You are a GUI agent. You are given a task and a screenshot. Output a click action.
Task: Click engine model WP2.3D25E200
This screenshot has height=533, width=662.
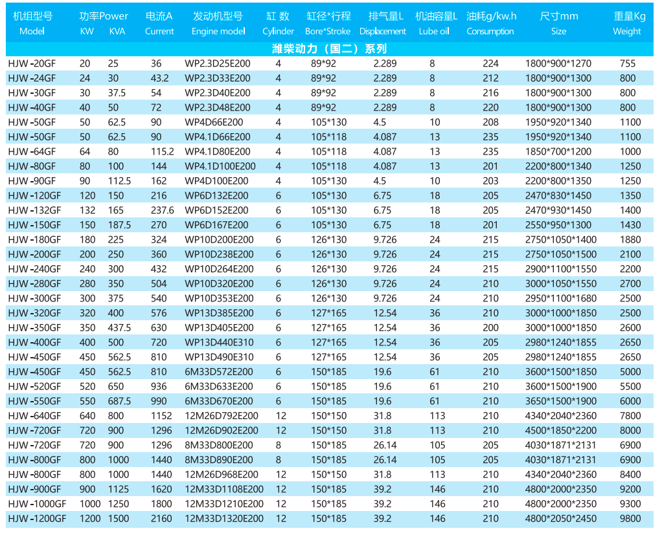pyautogui.click(x=217, y=63)
